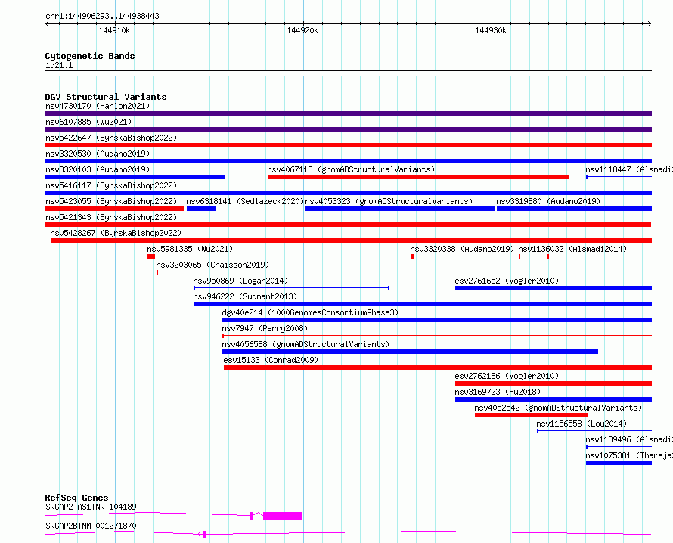Select nsv5423055 (ByrskaBishop2022) label
Image resolution: width=673 pixels, height=543 pixels.
click(x=111, y=201)
